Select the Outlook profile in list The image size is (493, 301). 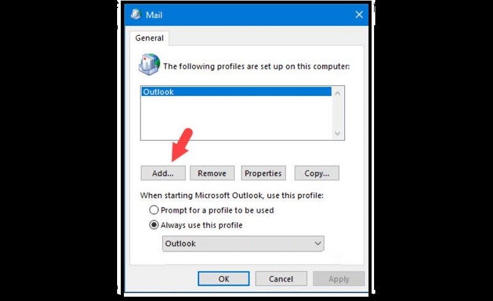point(236,92)
